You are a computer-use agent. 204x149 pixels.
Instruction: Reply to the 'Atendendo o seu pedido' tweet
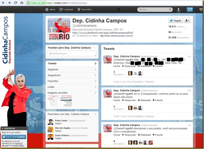coord(129,135)
